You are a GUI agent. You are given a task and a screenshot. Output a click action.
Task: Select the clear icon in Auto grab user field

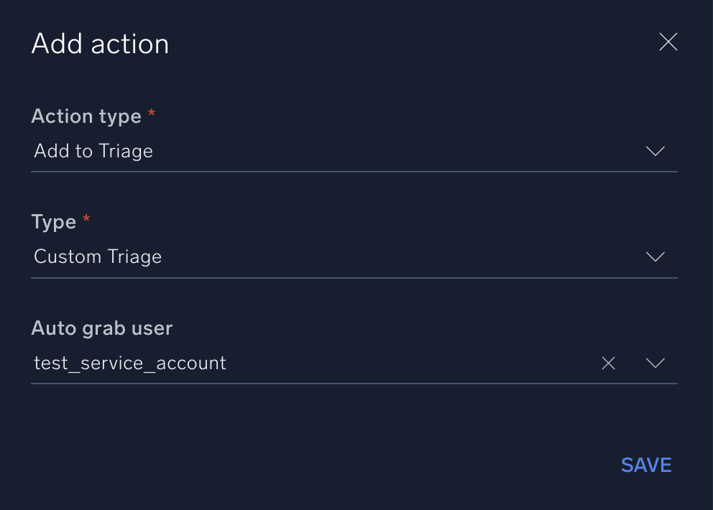click(x=608, y=363)
